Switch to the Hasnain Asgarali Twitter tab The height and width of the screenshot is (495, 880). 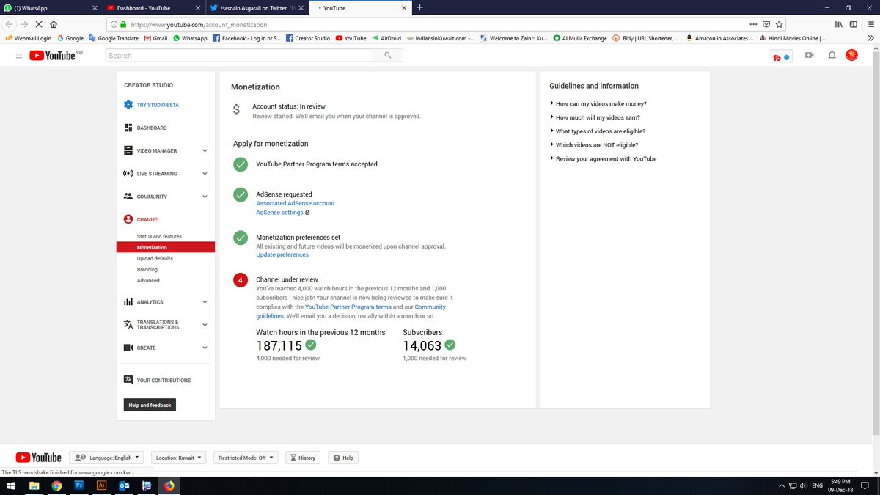(257, 7)
